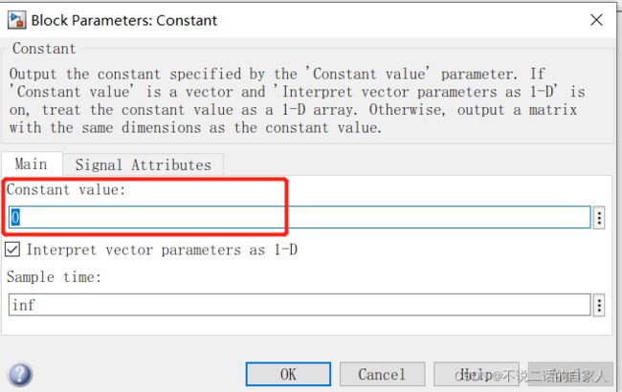The width and height of the screenshot is (622, 392).
Task: Click the 'Sample time:' label
Action: [x=54, y=277]
